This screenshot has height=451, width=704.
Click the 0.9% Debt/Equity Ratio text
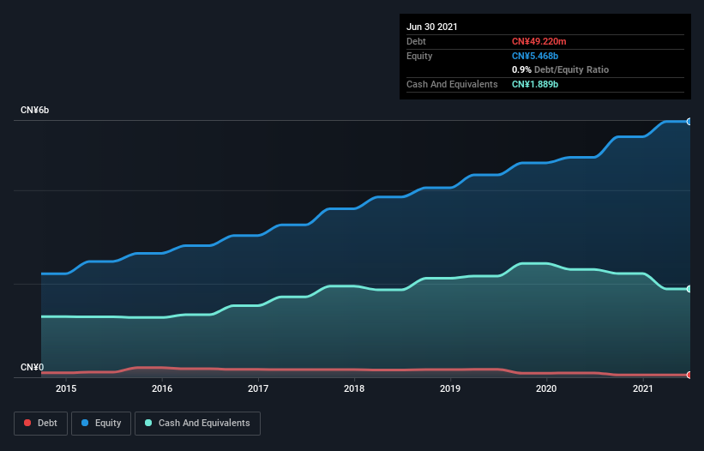tap(560, 70)
